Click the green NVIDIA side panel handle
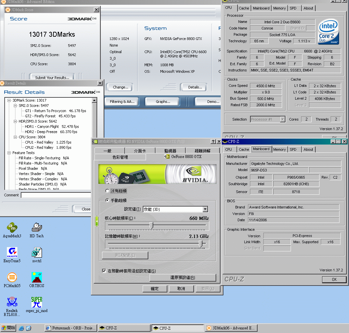This screenshot has height=333, width=349. [x=96, y=221]
